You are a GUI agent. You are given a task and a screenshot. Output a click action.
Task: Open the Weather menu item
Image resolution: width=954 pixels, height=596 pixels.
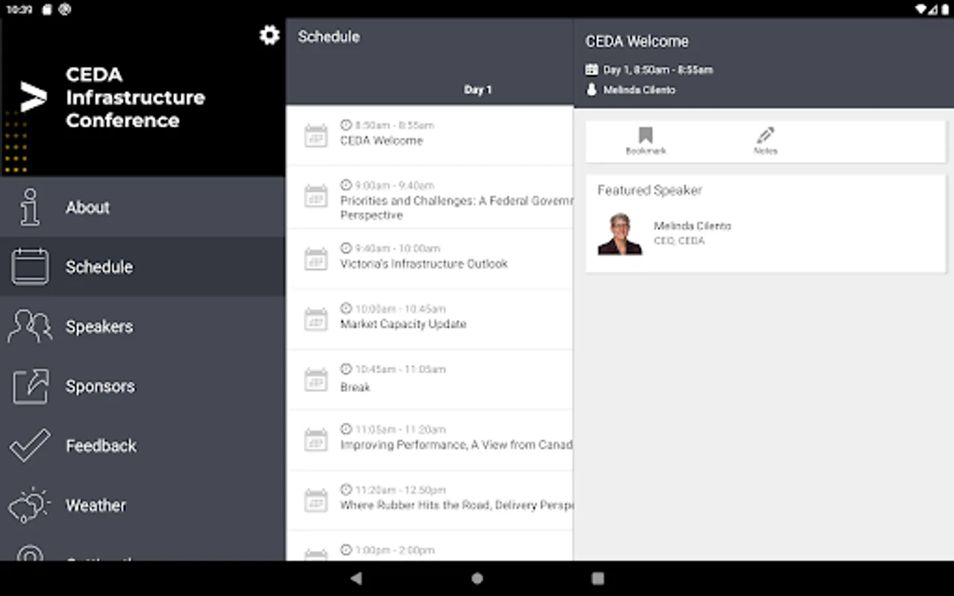[x=142, y=505]
